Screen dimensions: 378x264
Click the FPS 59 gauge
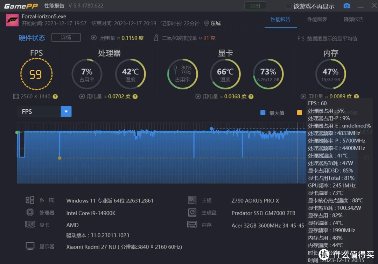(x=36, y=74)
